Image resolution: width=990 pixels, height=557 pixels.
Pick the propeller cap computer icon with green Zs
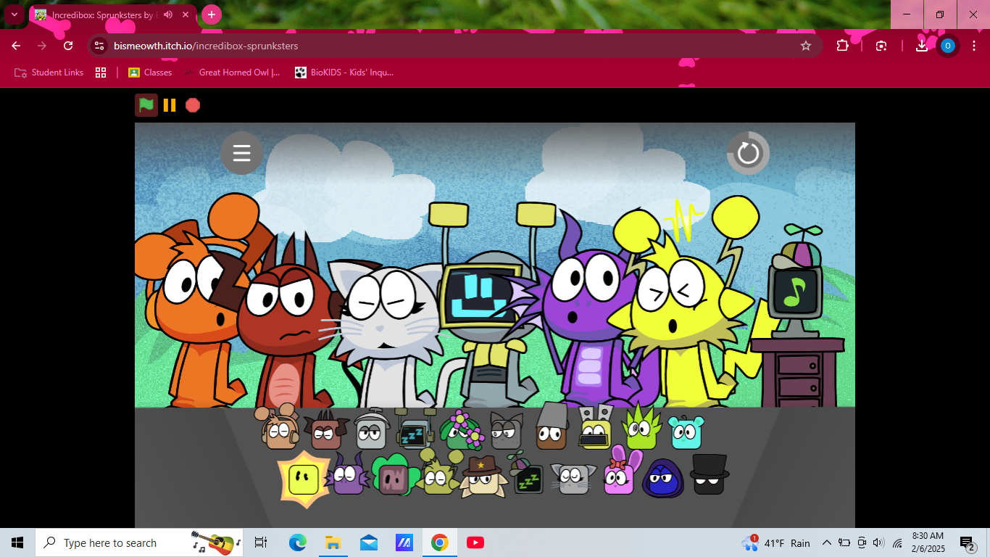tap(528, 474)
